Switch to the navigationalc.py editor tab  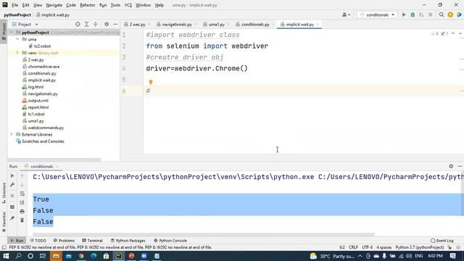(177, 24)
